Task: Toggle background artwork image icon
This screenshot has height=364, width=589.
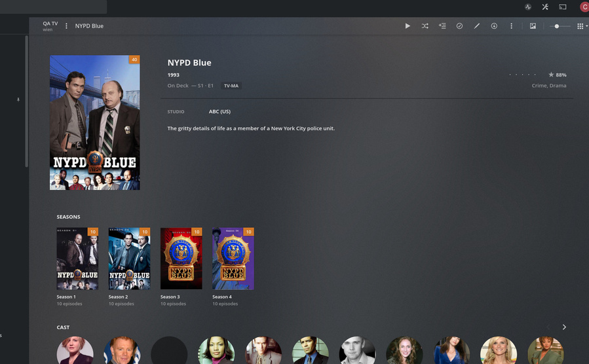Action: point(533,26)
